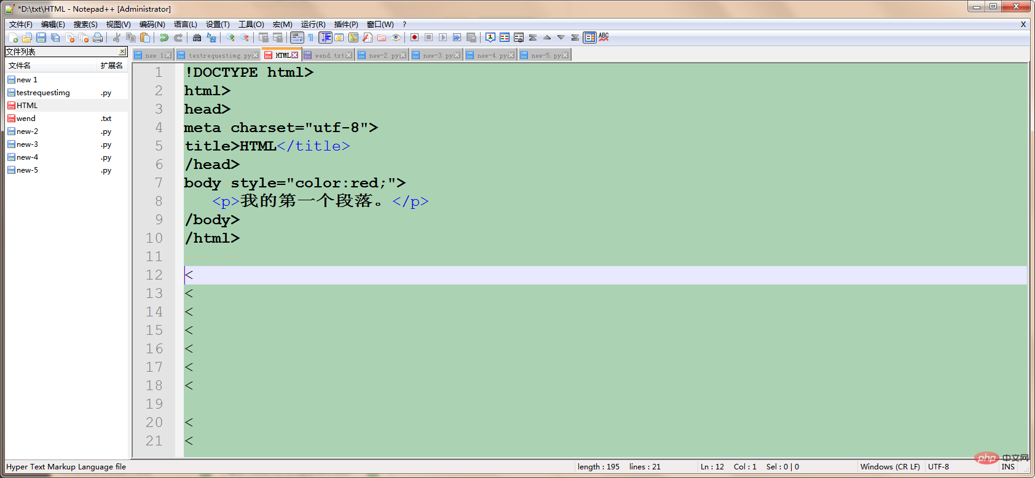Print the document with the printer icon
This screenshot has width=1035, height=478.
coord(98,37)
